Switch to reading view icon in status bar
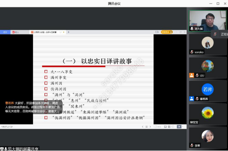The image size is (228, 151). coord(173,127)
